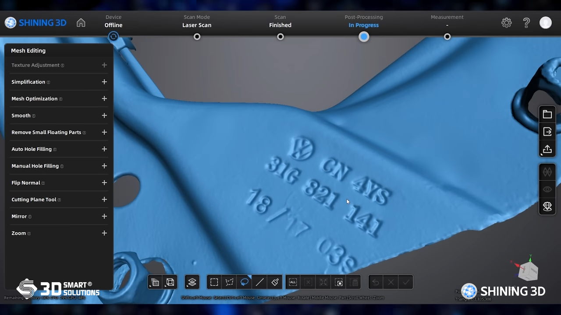Image resolution: width=561 pixels, height=315 pixels.
Task: Toggle the diamond render mode icon
Action: point(547,206)
